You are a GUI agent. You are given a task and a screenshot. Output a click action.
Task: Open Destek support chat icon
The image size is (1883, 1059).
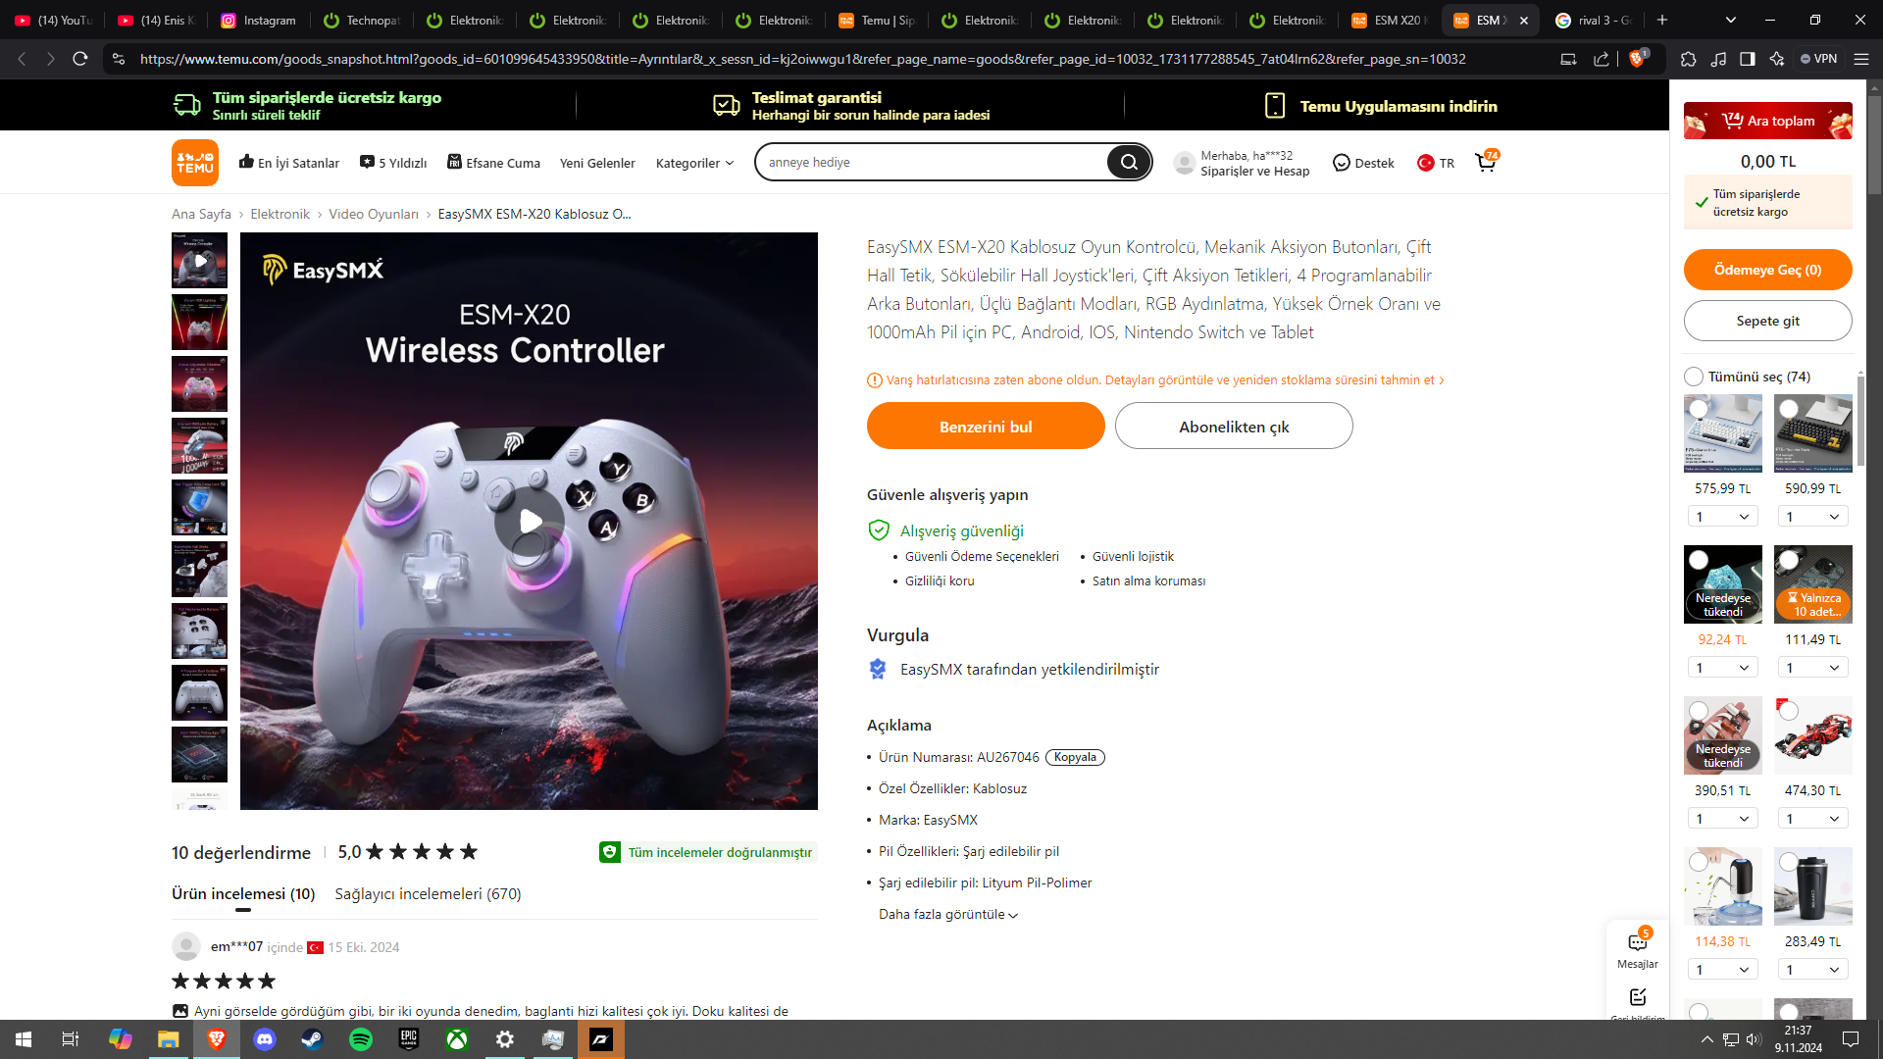click(x=1342, y=163)
